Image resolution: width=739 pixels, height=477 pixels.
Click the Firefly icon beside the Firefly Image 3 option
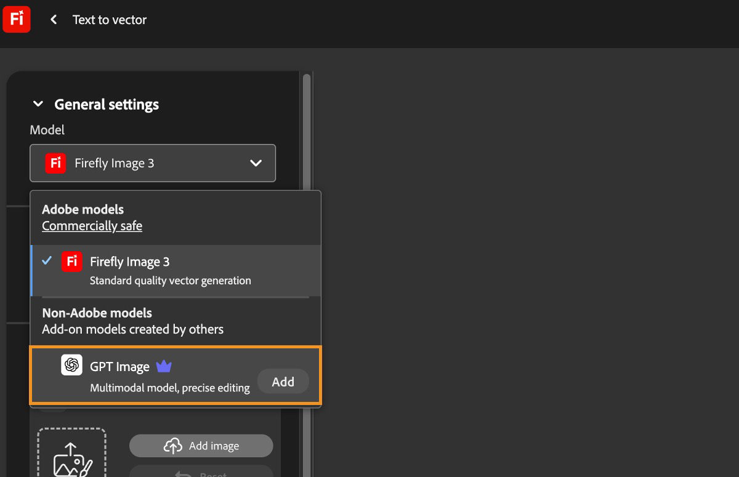pos(71,262)
